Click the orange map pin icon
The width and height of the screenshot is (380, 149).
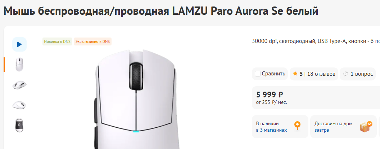(297, 126)
